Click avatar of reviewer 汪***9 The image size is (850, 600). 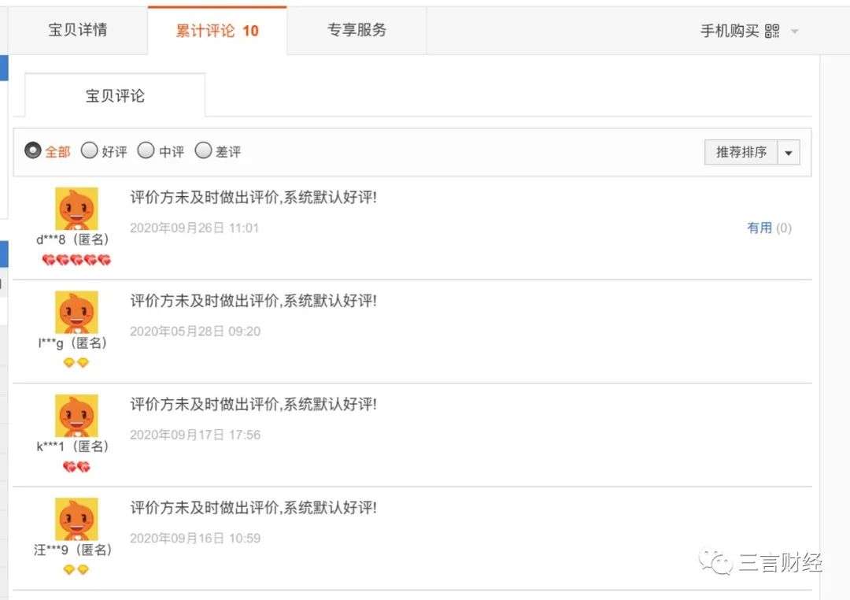[x=76, y=519]
